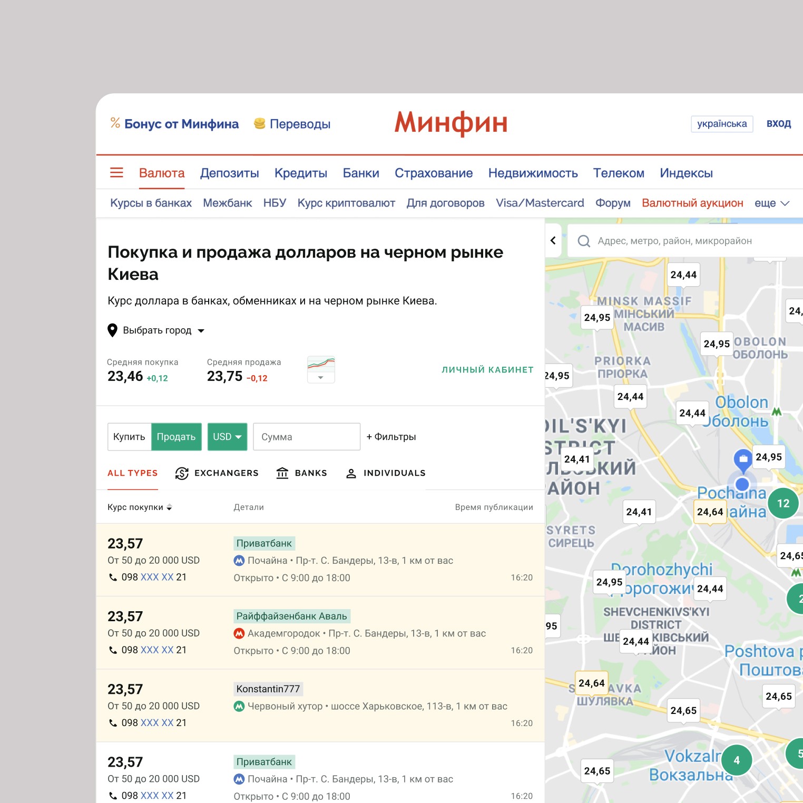803x803 pixels.
Task: Open ЛИЧНЫЙ КАБИНЕТ link
Action: click(487, 370)
